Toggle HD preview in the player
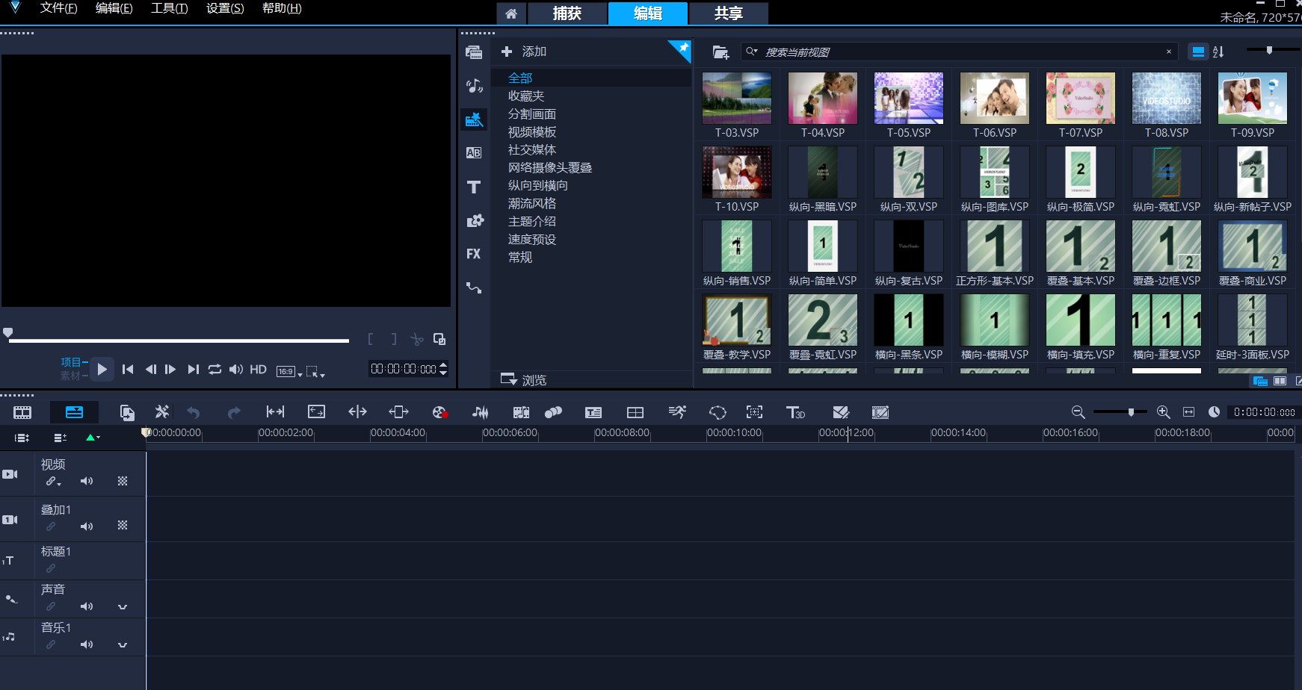The width and height of the screenshot is (1302, 690). [x=258, y=370]
